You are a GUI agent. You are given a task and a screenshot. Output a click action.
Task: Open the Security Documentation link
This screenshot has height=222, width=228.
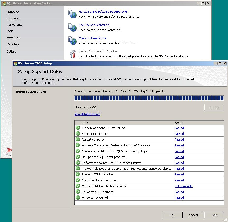[94, 25]
